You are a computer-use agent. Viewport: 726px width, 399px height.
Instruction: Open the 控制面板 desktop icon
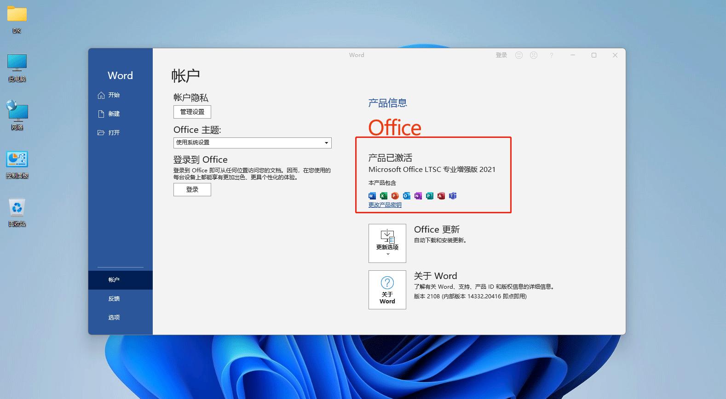click(17, 164)
